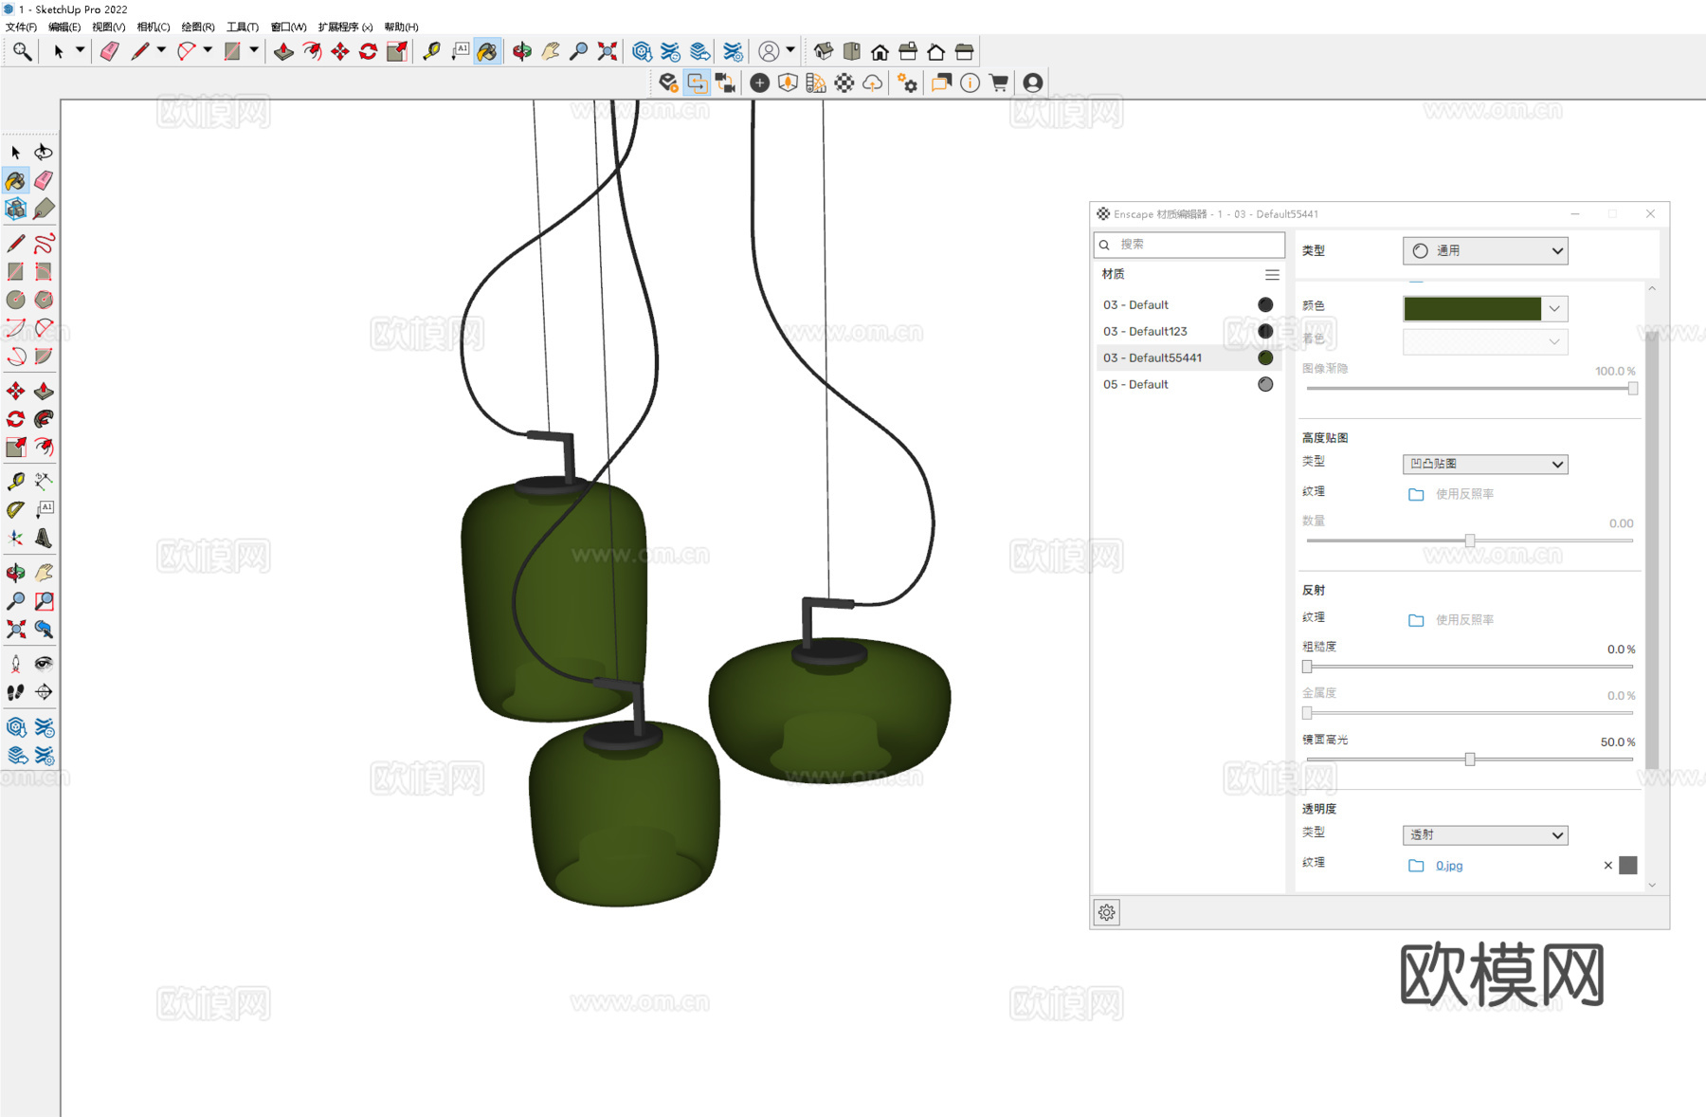Viewport: 1706px width, 1117px height.
Task: Select the 05 - Default material
Action: tap(1189, 384)
